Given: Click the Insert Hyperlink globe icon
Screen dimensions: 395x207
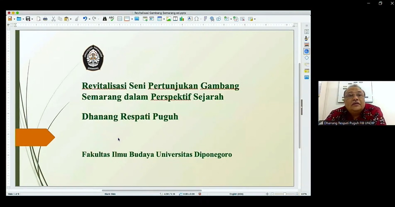Looking at the screenshot, I should pos(212,19).
